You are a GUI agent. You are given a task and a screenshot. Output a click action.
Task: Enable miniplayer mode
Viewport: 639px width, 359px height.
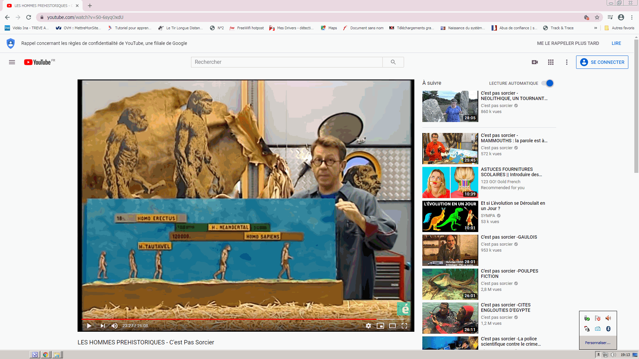(380, 326)
